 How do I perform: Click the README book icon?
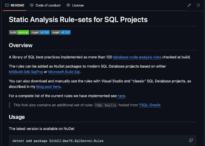click(x=7, y=5)
